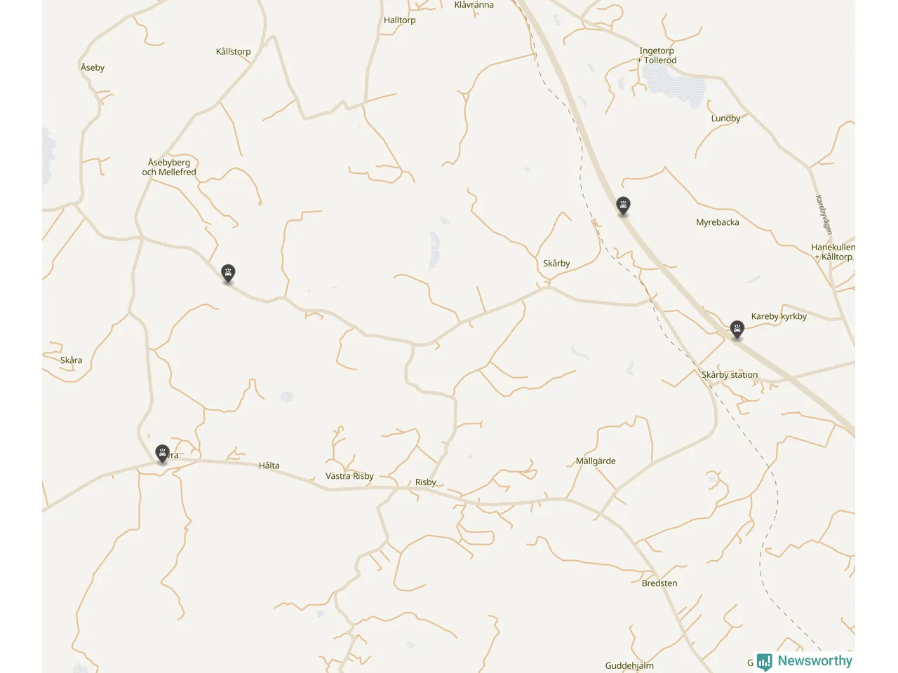Select the marker west of Hålta
The width and height of the screenshot is (898, 673).
pos(162,454)
